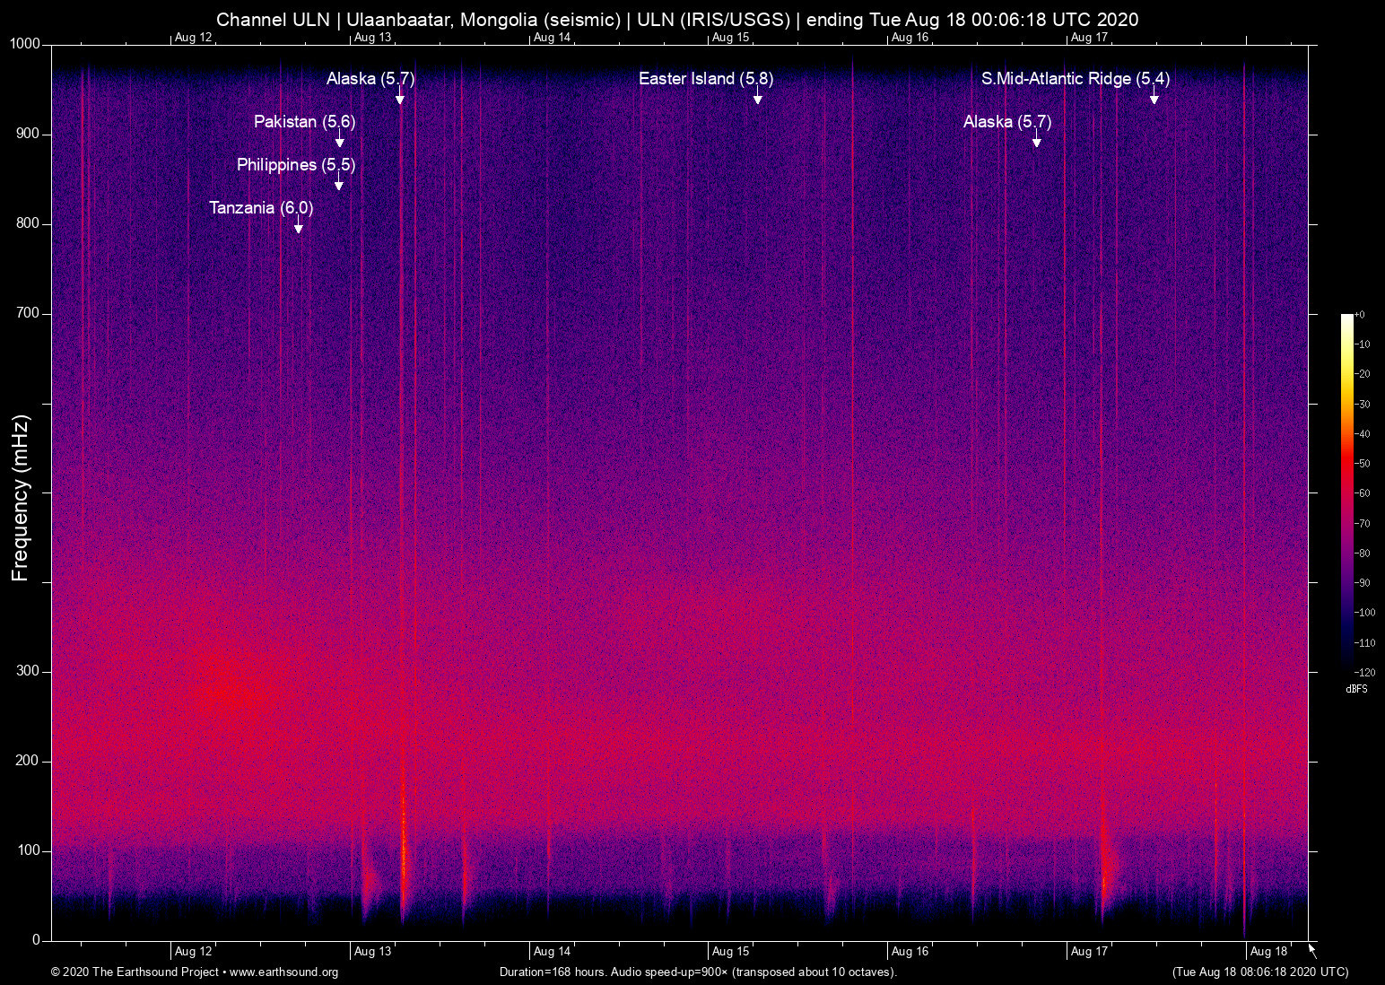The image size is (1385, 985).
Task: Click the 1000 mHz label at axis top
Action: (24, 44)
